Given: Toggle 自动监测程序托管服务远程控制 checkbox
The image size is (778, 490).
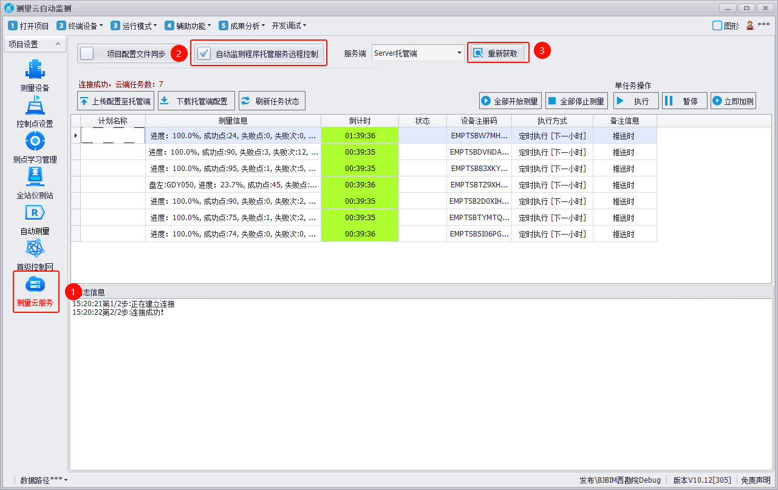Looking at the screenshot, I should click(x=204, y=53).
